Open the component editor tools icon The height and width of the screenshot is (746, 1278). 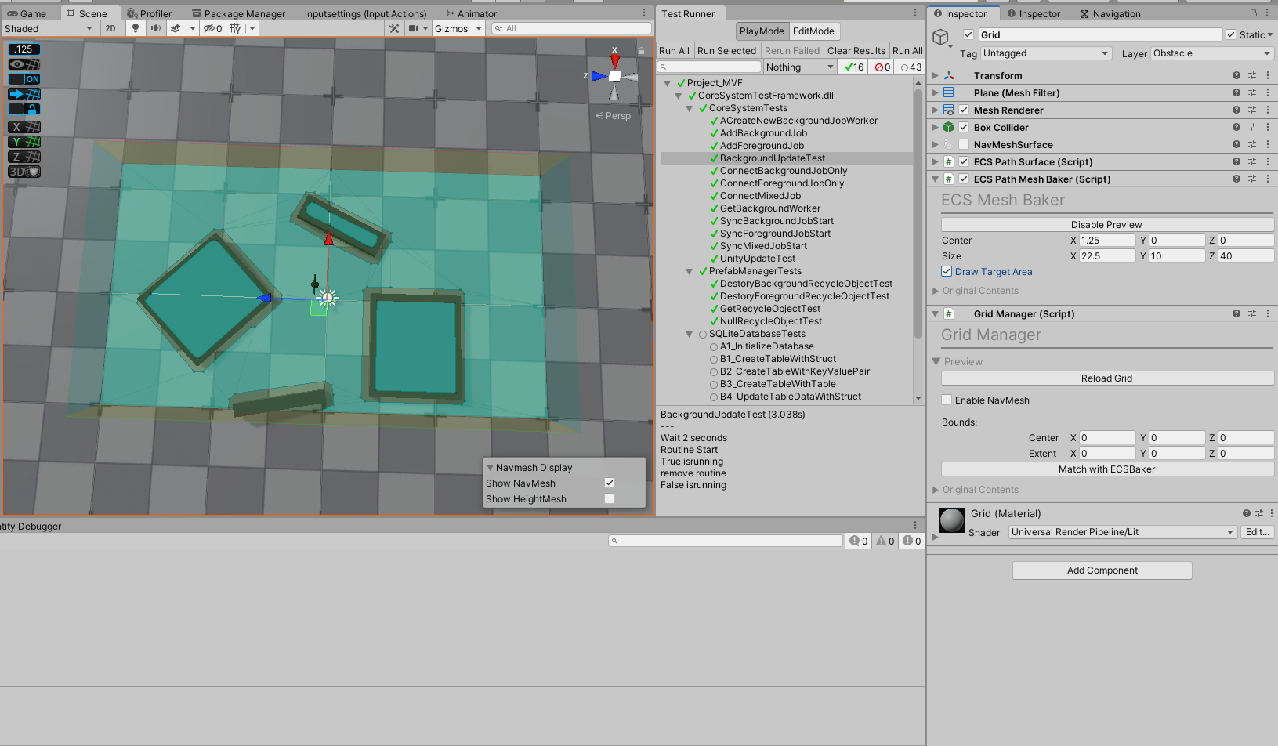pos(394,28)
